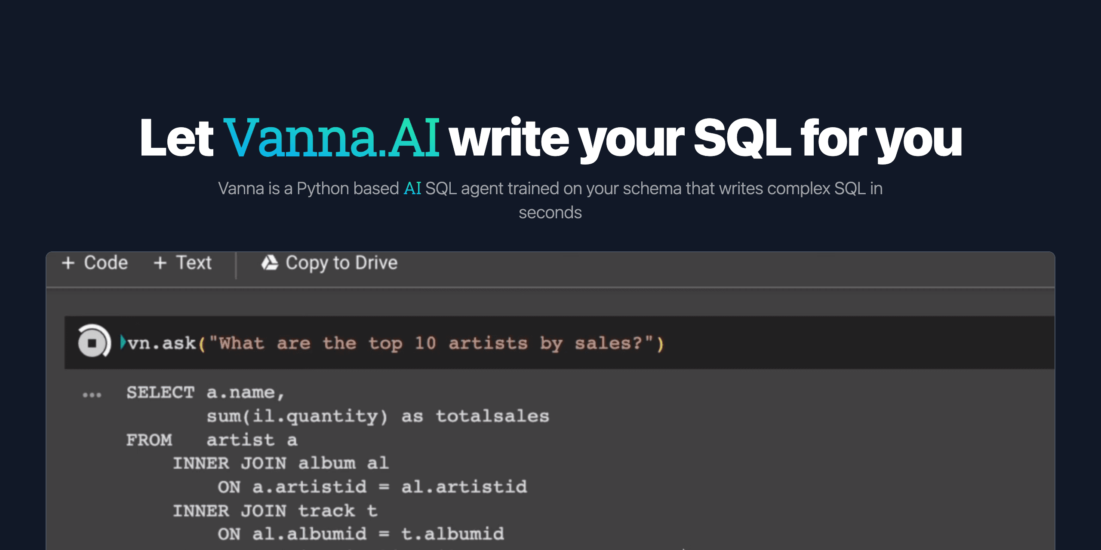
Task: Click the INNER JOIN track t line
Action: click(275, 511)
